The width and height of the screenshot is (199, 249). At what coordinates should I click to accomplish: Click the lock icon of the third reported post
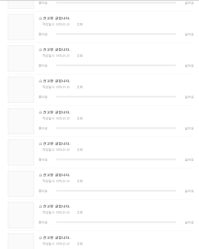40,81
